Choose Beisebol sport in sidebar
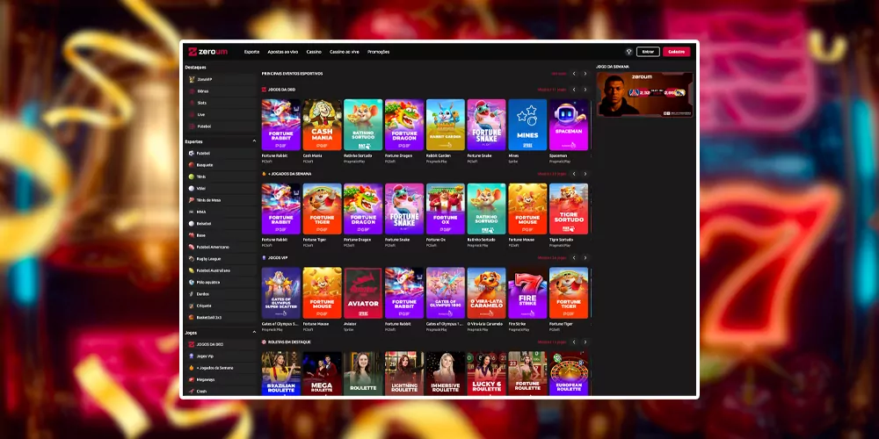 click(x=221, y=223)
